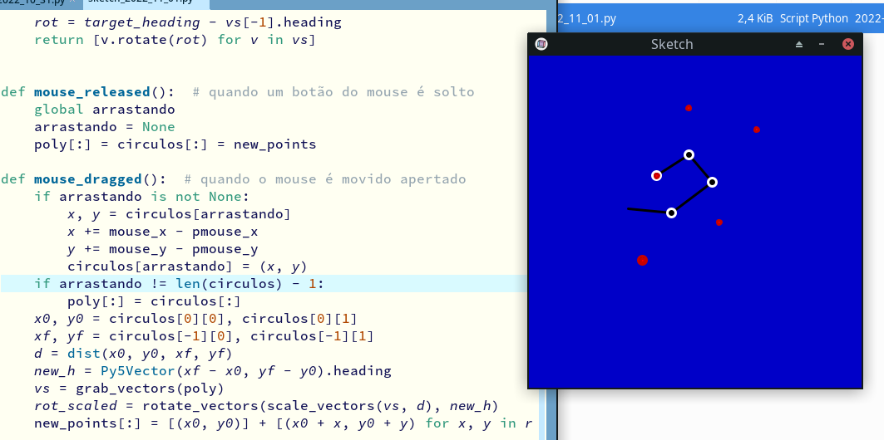Minimize the Sketch window
This screenshot has width=884, height=440.
[822, 44]
